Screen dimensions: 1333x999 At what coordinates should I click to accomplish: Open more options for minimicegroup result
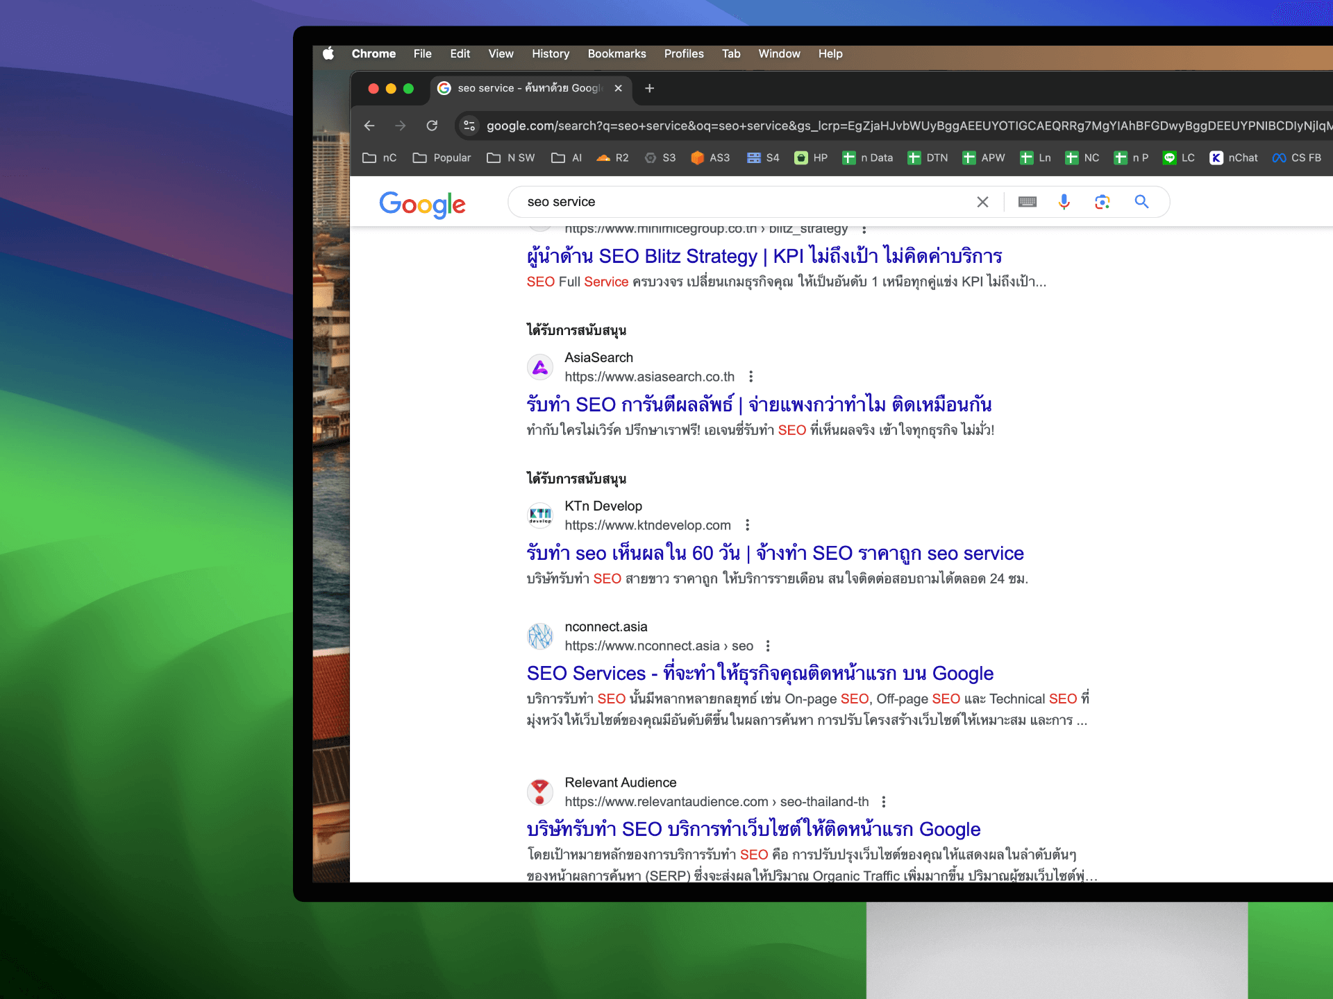(864, 229)
